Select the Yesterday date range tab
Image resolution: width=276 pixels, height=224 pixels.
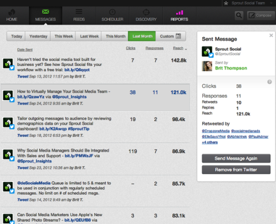(x=38, y=36)
